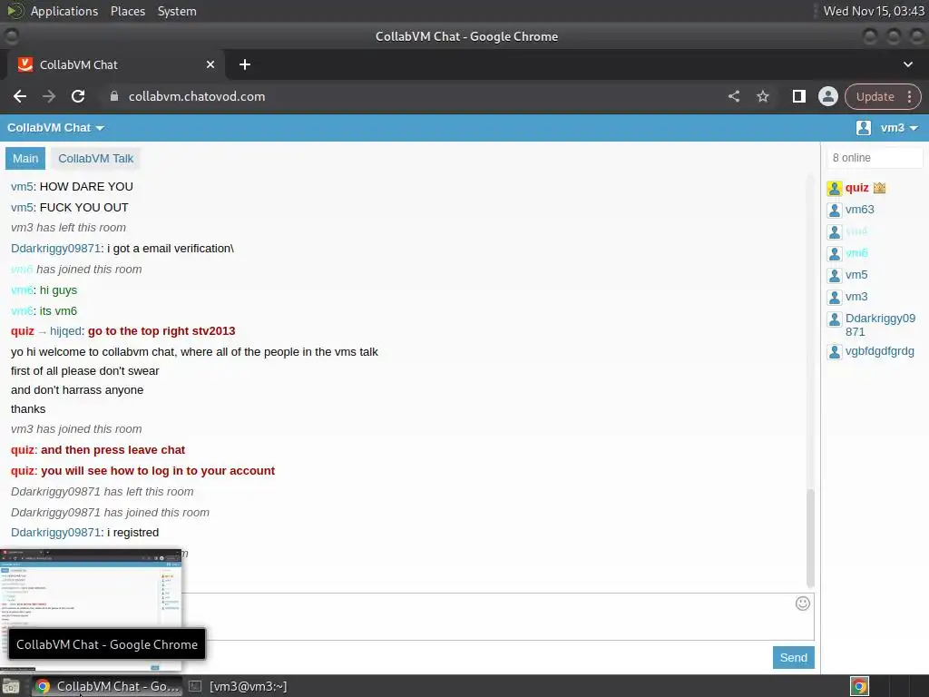Expand the vm3 account dropdown
This screenshot has height=697, width=929.
coord(899,127)
